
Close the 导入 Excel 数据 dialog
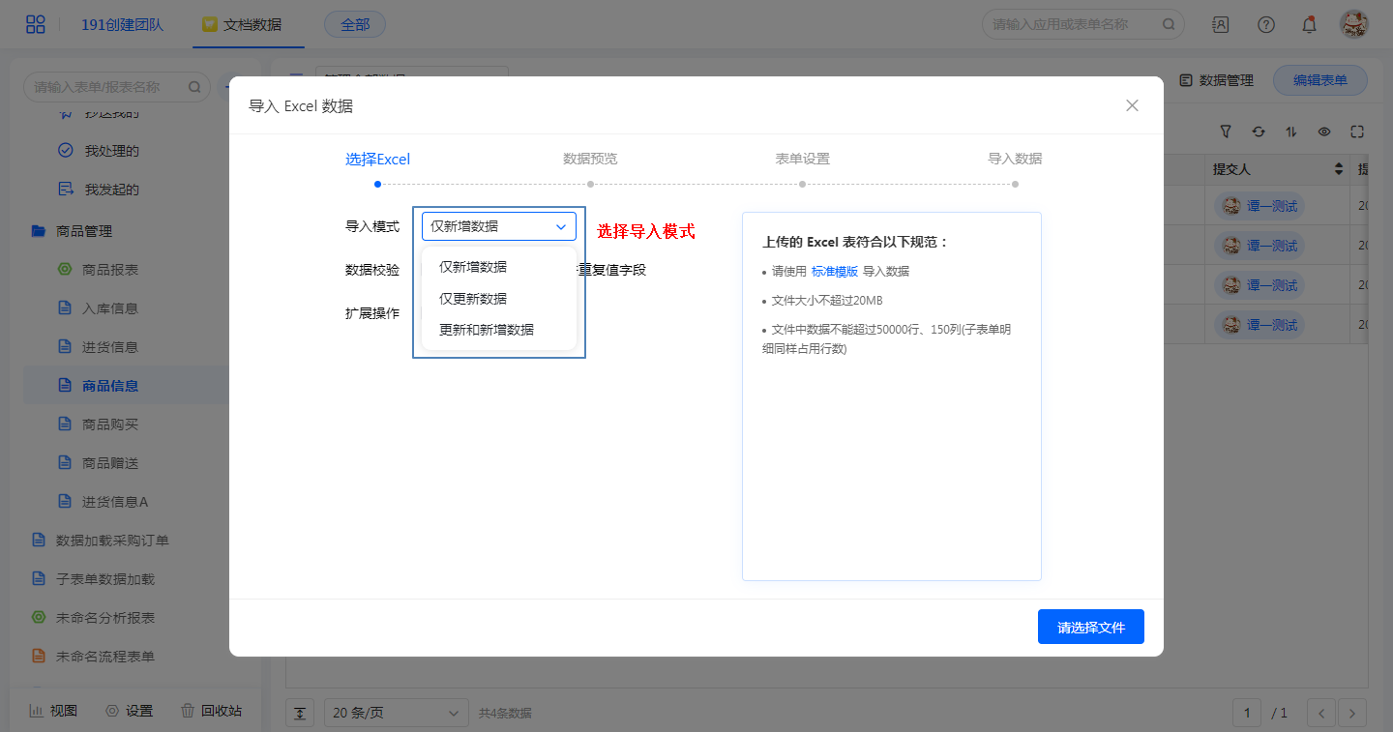tap(1132, 105)
